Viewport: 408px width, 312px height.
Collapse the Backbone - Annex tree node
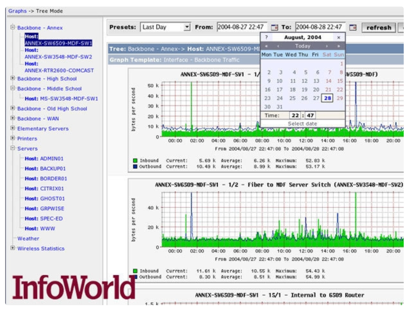[x=12, y=27]
